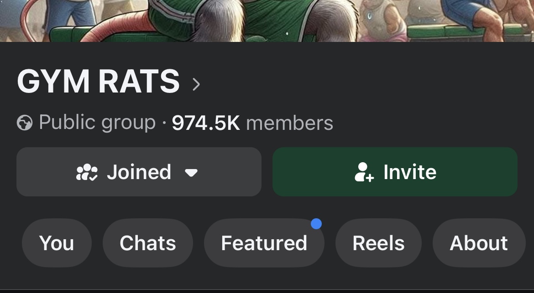This screenshot has height=293, width=534.
Task: Click the word members next to 974.5K
Action: [x=289, y=123]
